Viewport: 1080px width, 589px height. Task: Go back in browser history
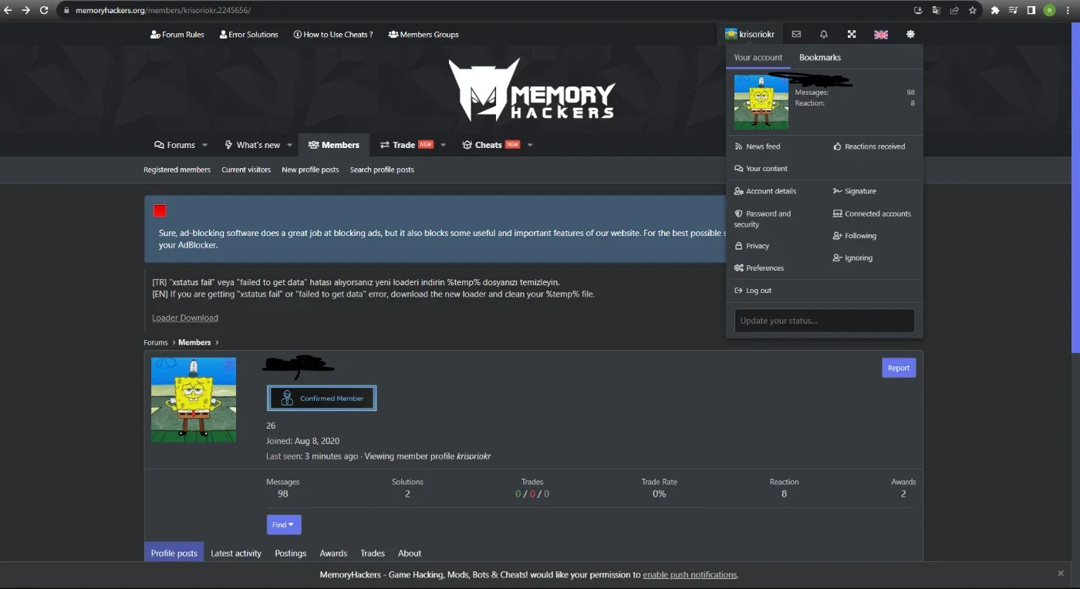[8, 10]
